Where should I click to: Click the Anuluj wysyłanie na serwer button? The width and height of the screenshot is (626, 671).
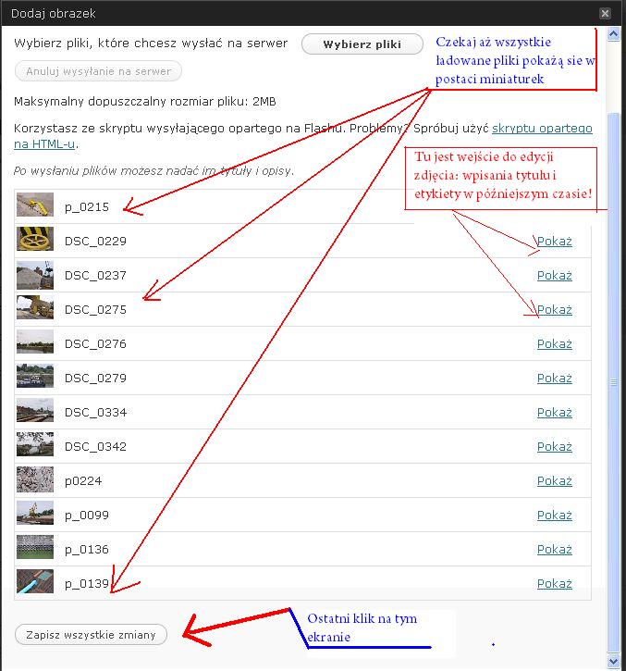pyautogui.click(x=98, y=72)
